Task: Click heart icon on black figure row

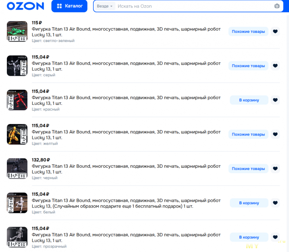Action: click(x=275, y=168)
